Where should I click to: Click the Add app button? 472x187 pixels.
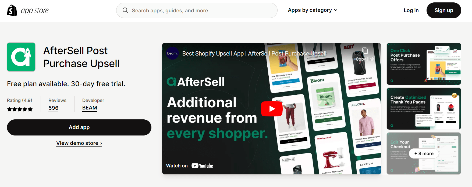[79, 127]
